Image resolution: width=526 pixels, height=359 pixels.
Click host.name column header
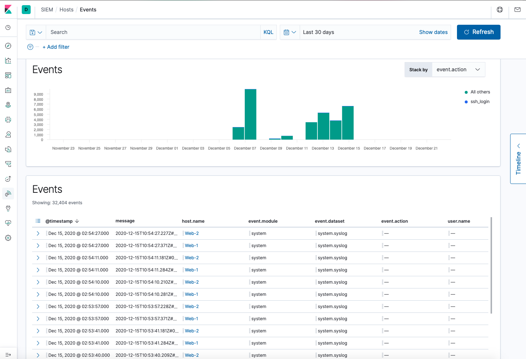pos(193,221)
